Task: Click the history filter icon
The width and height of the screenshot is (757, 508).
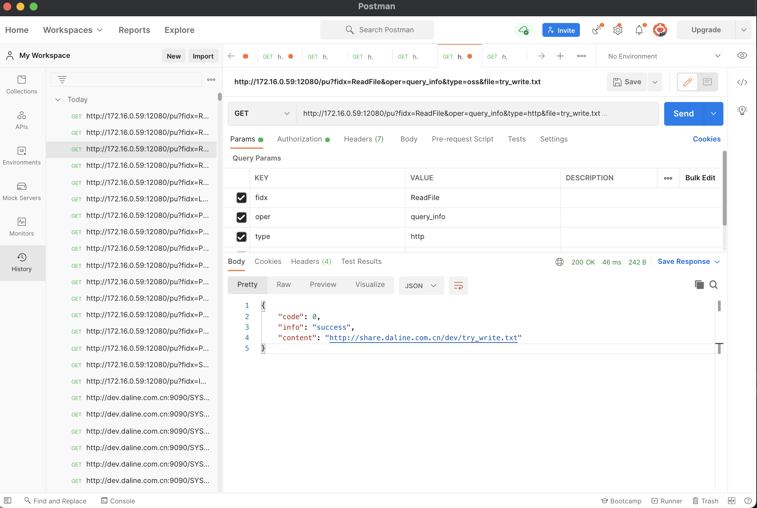Action: [x=62, y=79]
